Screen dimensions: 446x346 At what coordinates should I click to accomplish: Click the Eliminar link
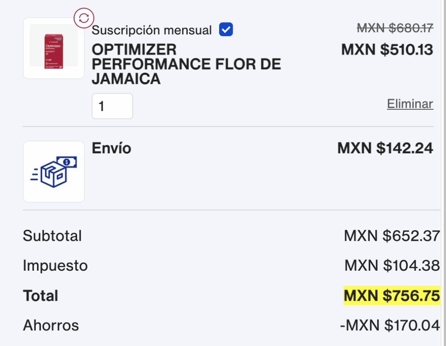410,104
